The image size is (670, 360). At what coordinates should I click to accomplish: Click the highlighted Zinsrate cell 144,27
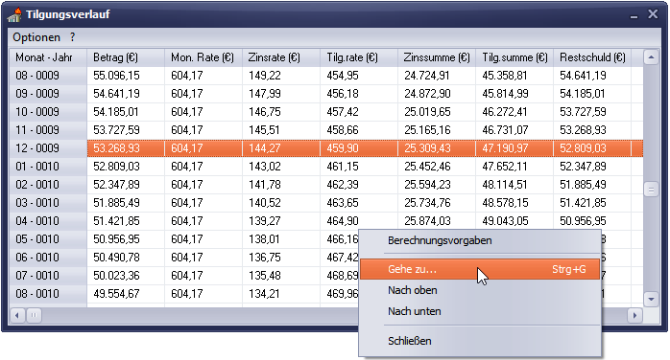coord(281,148)
